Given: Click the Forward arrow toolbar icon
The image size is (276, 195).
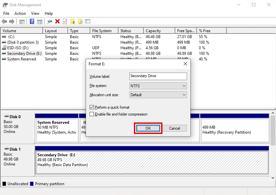Looking at the screenshot, I should [x=12, y=22].
